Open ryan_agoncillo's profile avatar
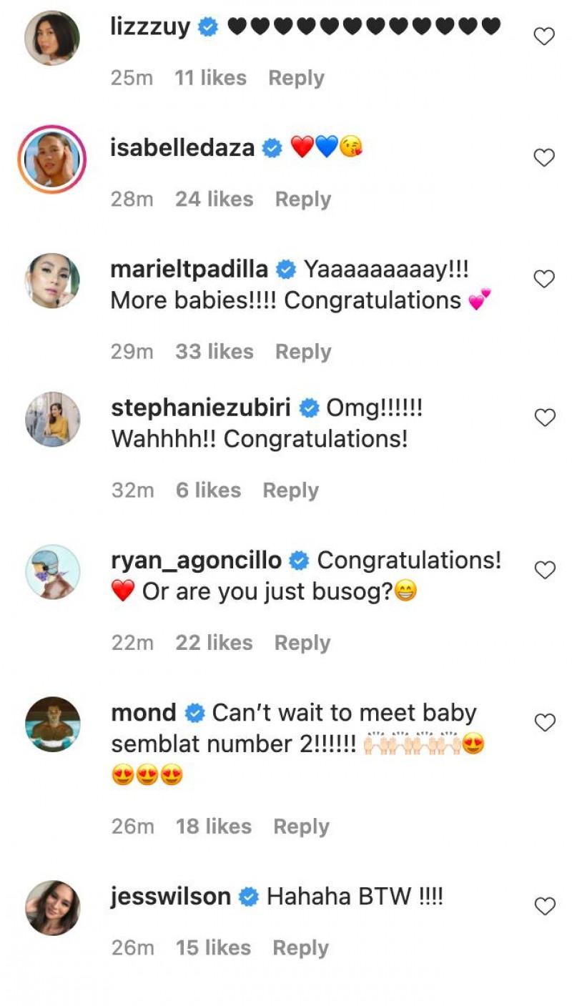The width and height of the screenshot is (572, 1006). 52,571
